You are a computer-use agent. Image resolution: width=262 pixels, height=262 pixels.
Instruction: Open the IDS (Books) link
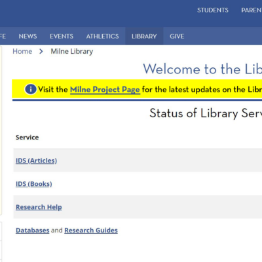(34, 184)
